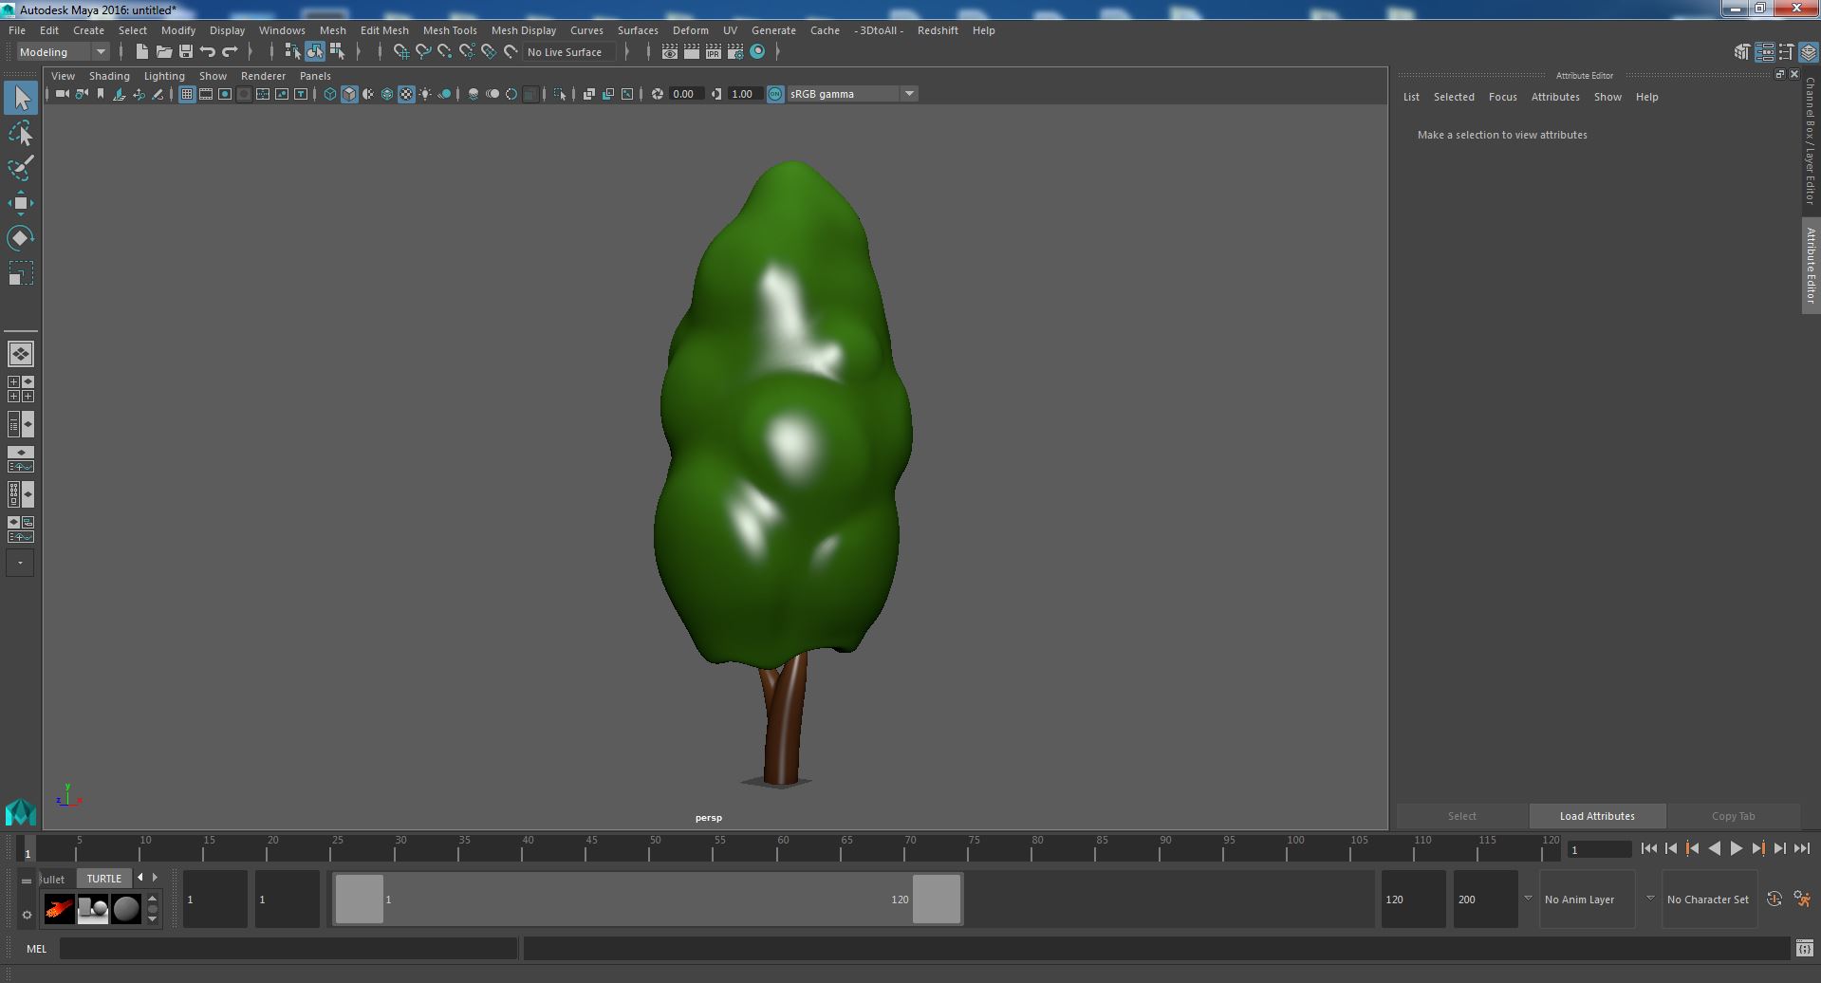Activate the Lasso select tool
This screenshot has height=983, width=1821.
21,134
